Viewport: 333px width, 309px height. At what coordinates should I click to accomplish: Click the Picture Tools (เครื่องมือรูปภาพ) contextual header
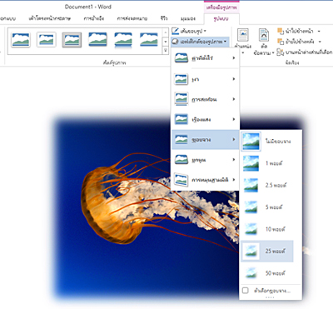pos(221,7)
